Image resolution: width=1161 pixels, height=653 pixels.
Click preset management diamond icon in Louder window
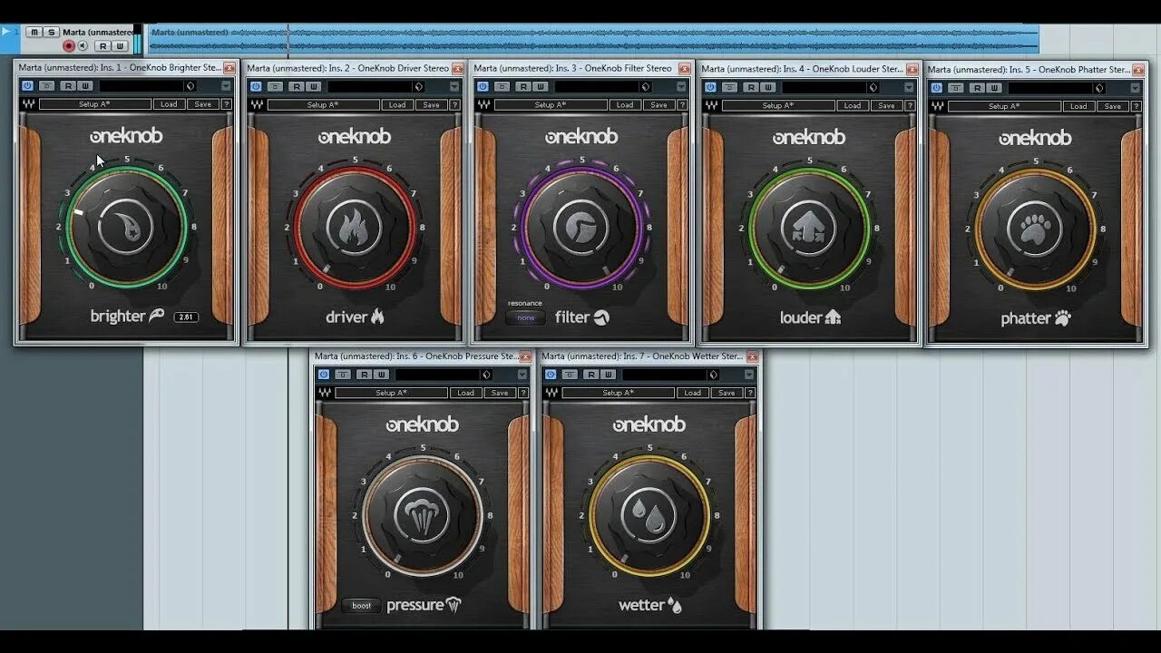pos(873,87)
